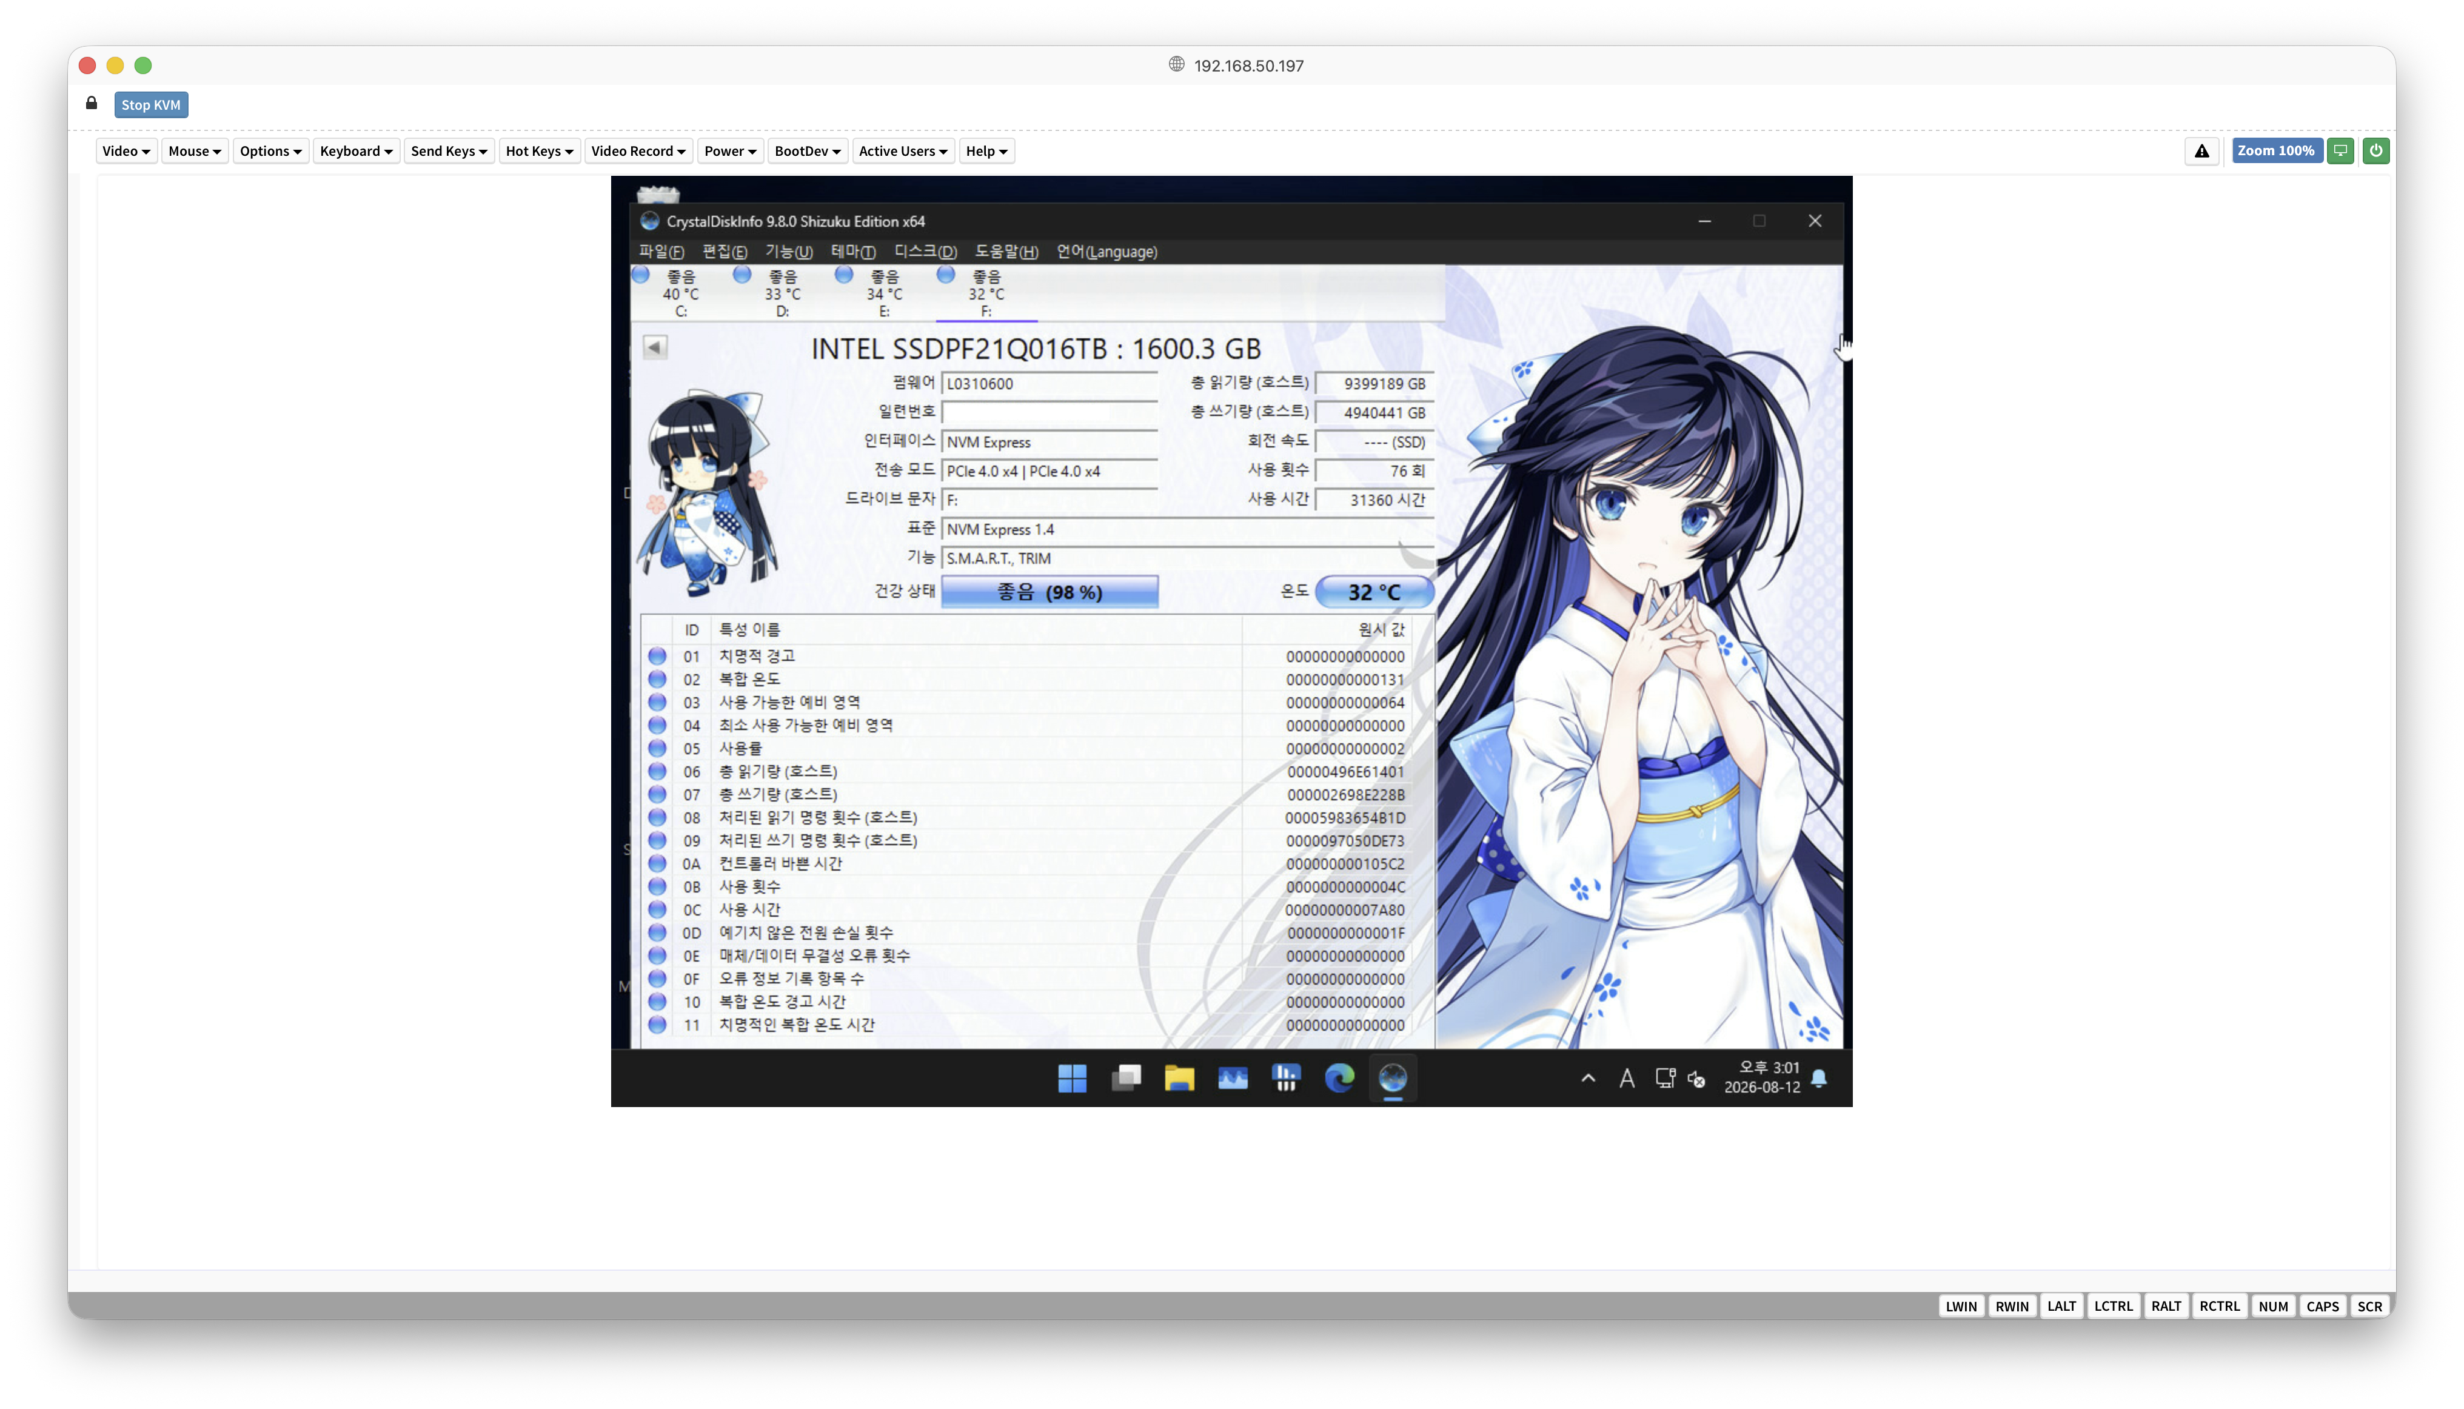Viewport: 2464px width, 1409px height.
Task: Click the Zoom 100% button
Action: click(x=2276, y=151)
